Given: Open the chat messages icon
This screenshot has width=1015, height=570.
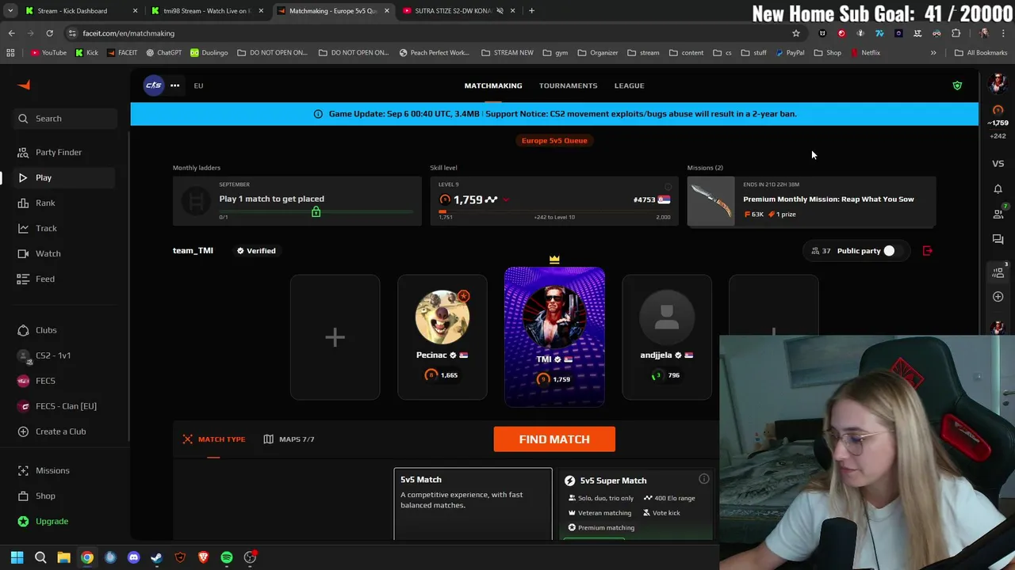Looking at the screenshot, I should click(998, 238).
